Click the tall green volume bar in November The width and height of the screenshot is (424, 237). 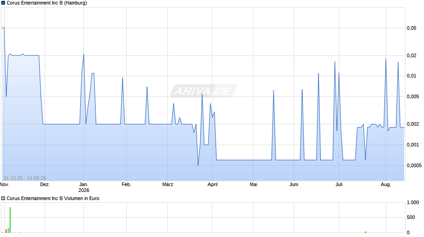10,220
